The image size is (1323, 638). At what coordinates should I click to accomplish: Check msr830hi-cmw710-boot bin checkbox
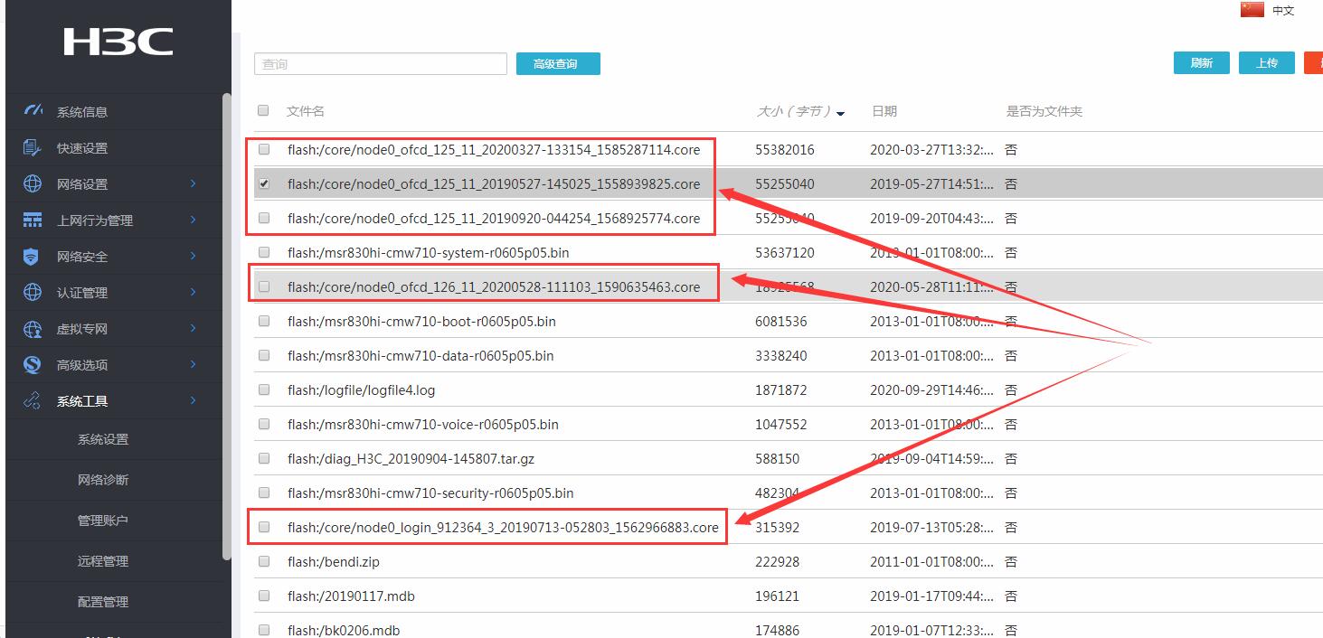(x=264, y=321)
